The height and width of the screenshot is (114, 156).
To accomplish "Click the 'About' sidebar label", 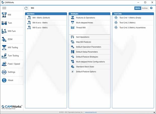I will [11, 80].
